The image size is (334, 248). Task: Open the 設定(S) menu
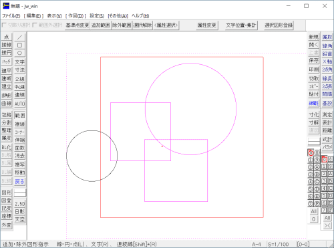click(97, 16)
